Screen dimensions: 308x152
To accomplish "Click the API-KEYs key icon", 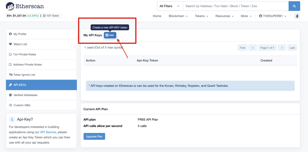I will click(10, 85).
